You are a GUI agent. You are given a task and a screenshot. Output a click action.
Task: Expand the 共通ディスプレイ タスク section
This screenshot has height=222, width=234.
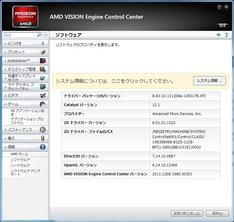25,78
